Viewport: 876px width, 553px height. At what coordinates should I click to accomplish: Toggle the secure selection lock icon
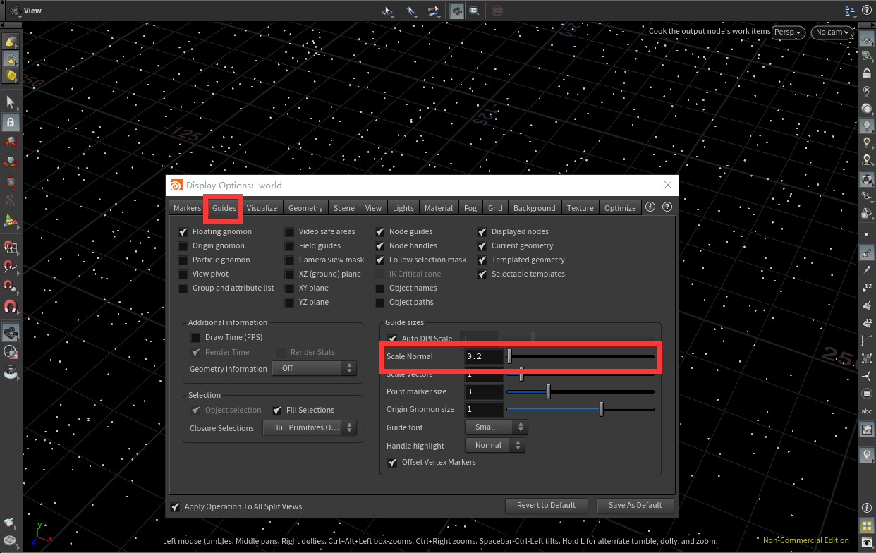(11, 121)
